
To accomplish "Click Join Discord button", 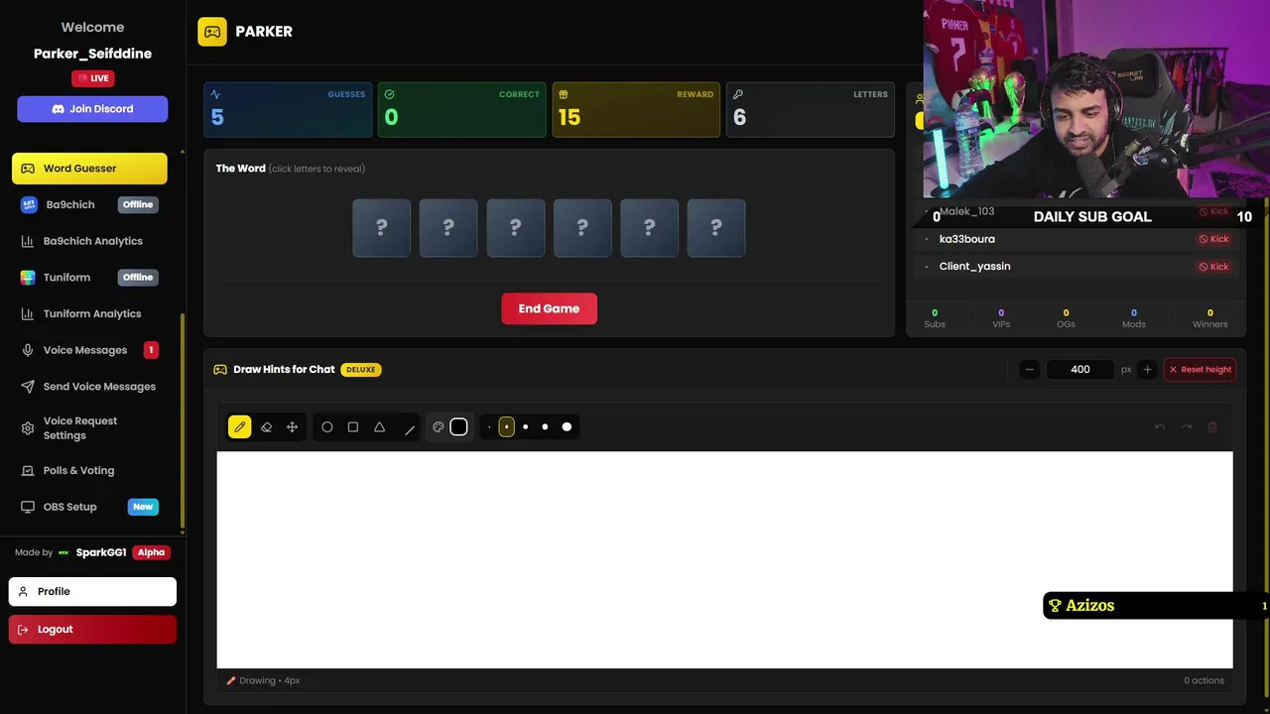I will tap(92, 109).
